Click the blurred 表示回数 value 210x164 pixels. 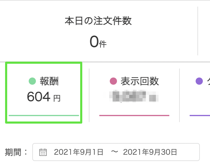pyautogui.click(x=134, y=96)
